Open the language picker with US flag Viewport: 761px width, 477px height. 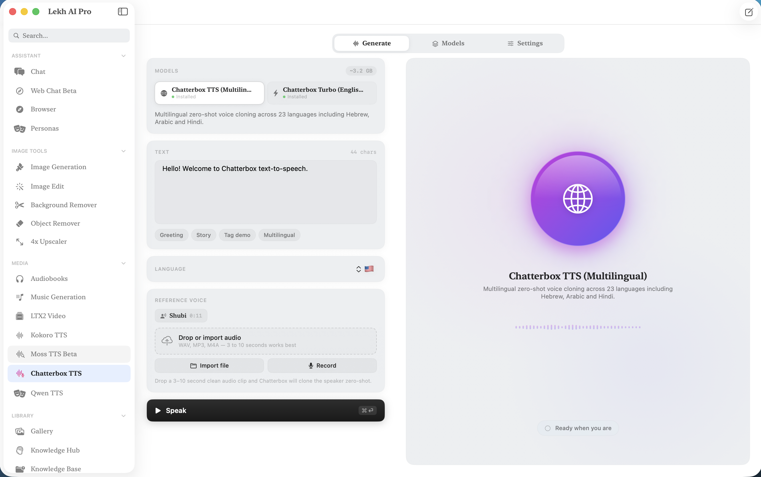365,269
